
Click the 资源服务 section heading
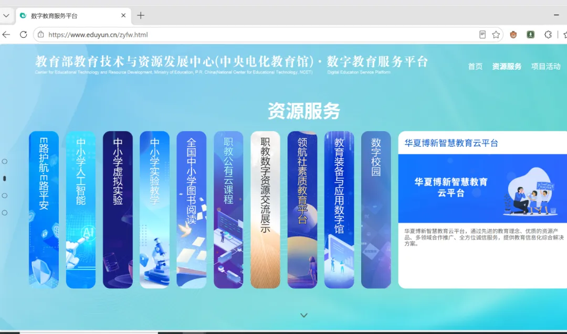coord(304,111)
